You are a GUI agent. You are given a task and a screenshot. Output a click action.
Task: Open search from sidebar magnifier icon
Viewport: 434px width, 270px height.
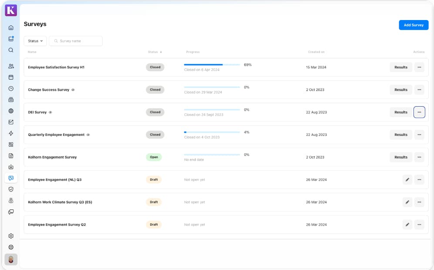11,50
